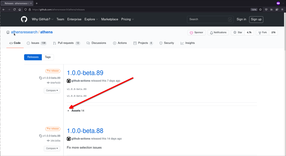286x156 pixels.
Task: Click the Sign up button
Action: pyautogui.click(x=256, y=19)
